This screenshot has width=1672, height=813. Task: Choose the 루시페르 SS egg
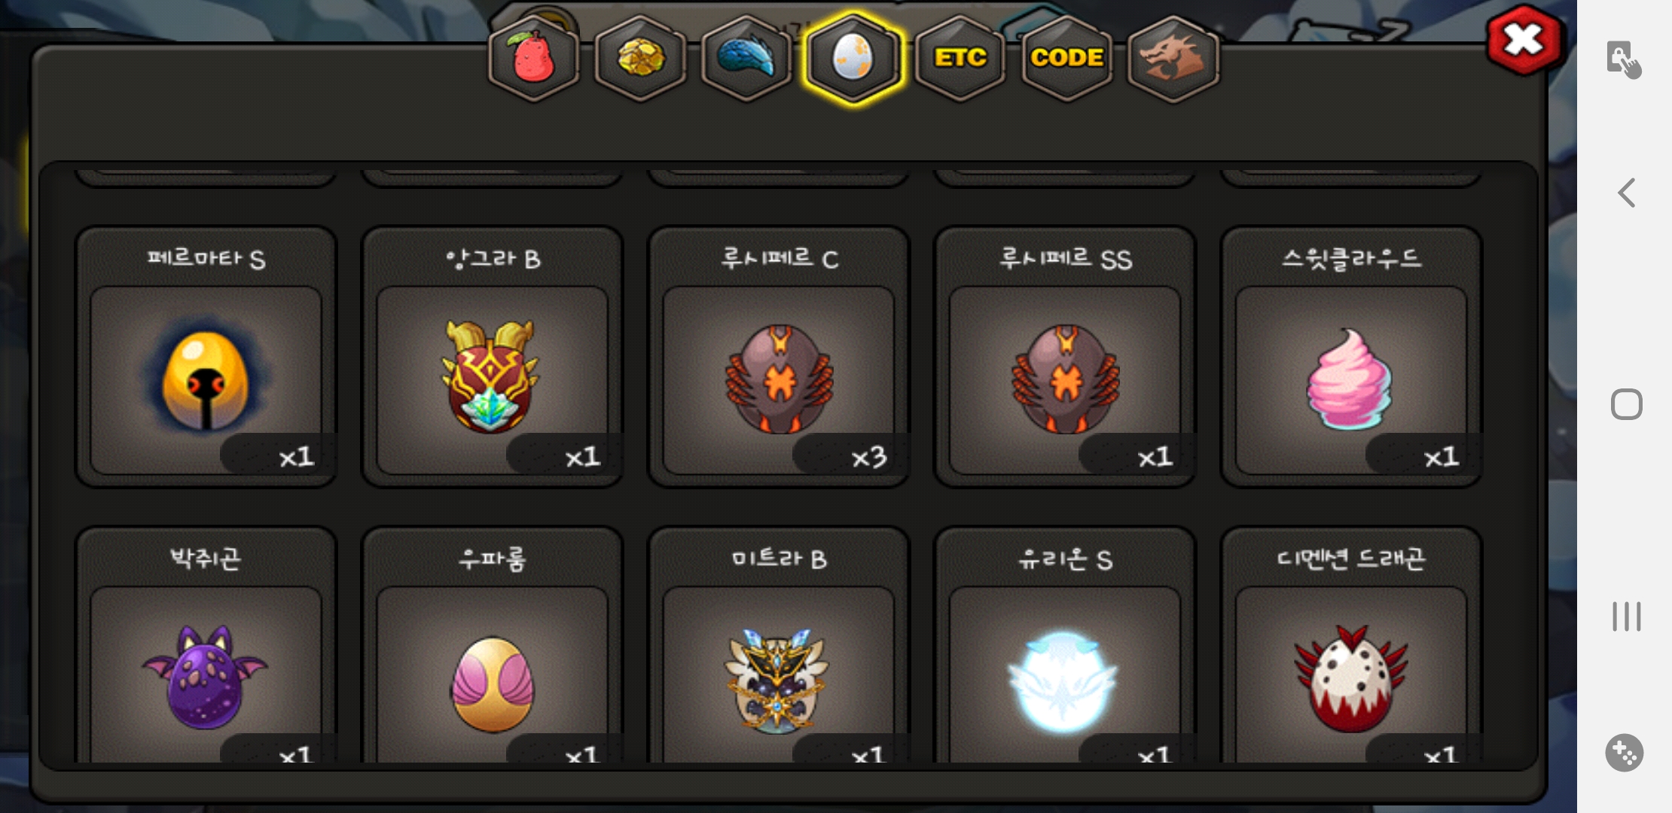1065,357
